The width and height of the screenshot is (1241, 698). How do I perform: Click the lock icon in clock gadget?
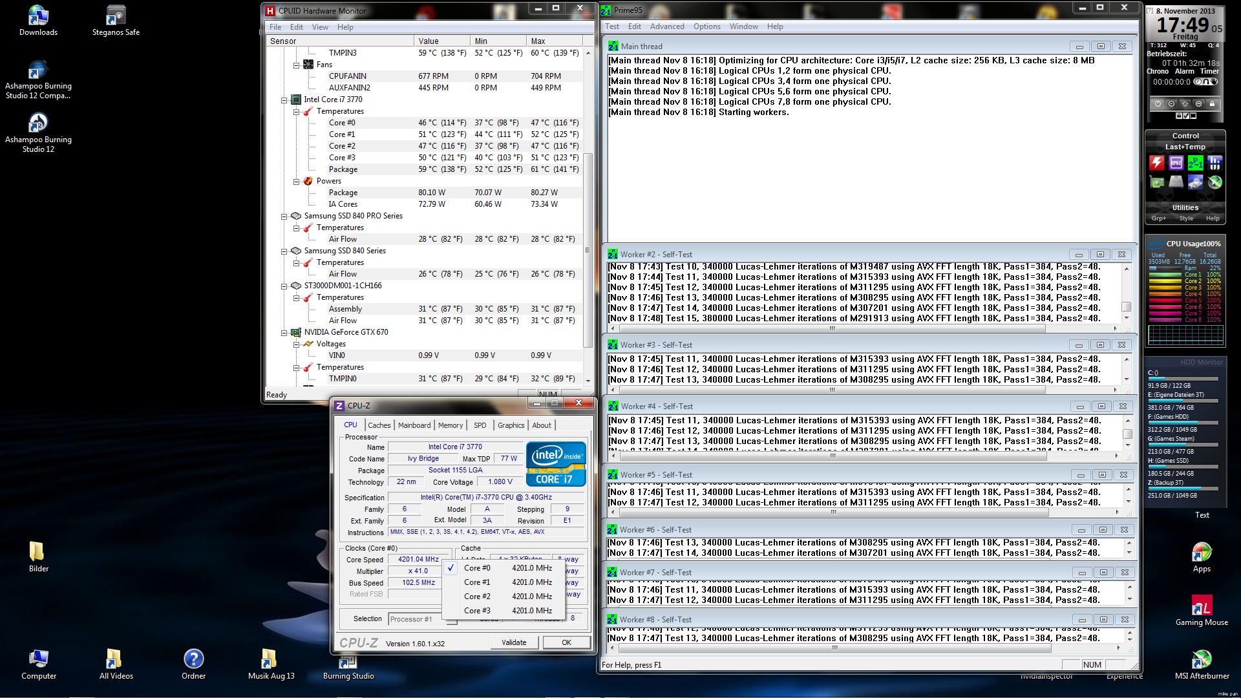1212,103
